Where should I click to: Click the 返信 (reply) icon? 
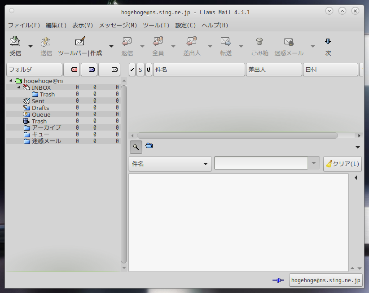click(127, 42)
